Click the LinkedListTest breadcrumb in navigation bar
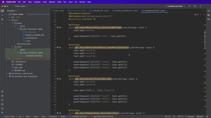Image resolution: width=211 pixels, height=118 pixels. click(78, 117)
